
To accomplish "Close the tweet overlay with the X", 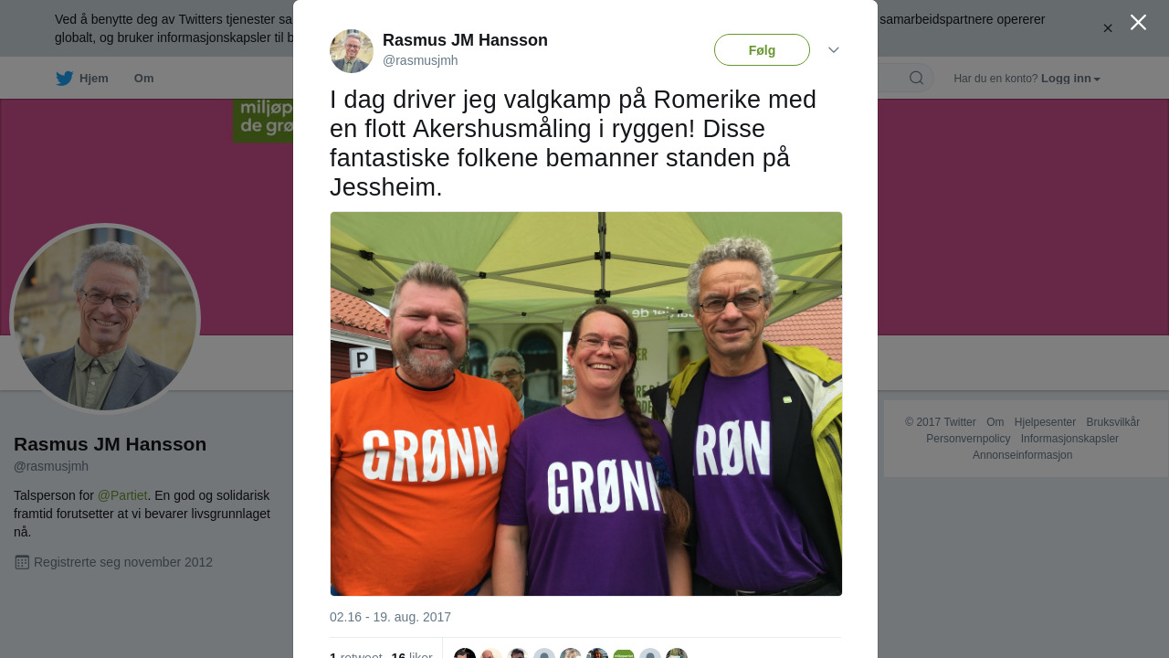I will pyautogui.click(x=1138, y=22).
